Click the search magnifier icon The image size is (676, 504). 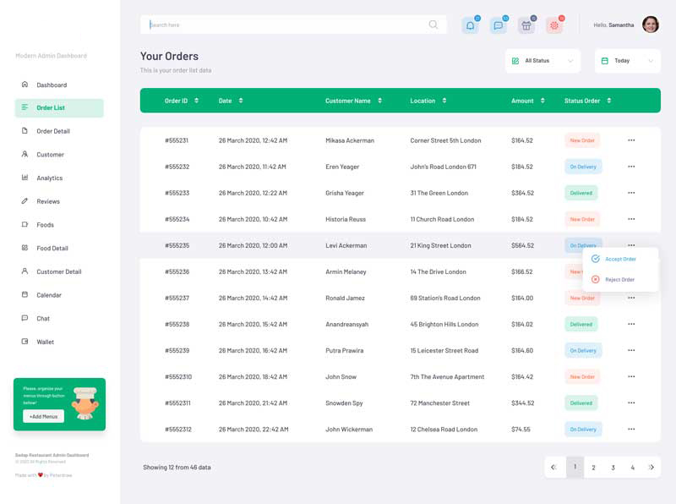tap(433, 25)
